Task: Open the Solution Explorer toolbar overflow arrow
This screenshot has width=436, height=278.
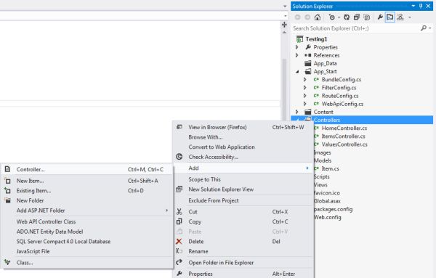Action: coord(410,17)
